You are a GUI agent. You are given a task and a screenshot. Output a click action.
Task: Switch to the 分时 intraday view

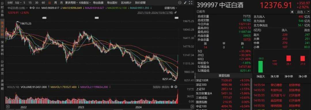tap(10, 3)
